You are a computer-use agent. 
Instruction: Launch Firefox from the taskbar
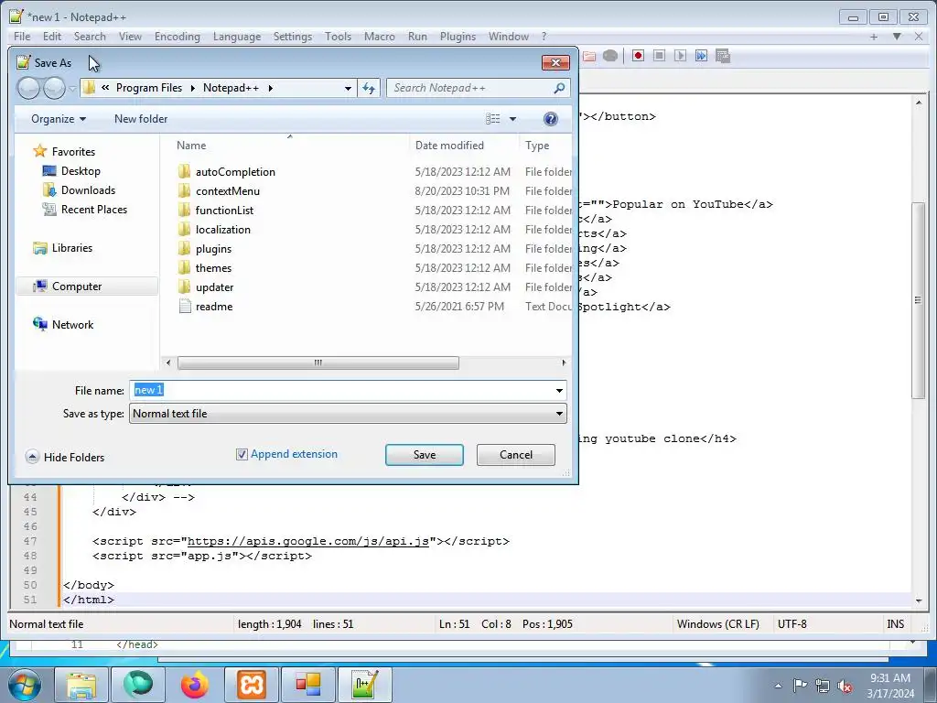tap(195, 685)
